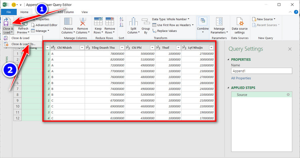Open the New Source dropdown
The height and width of the screenshot is (158, 300).
pyautogui.click(x=264, y=19)
